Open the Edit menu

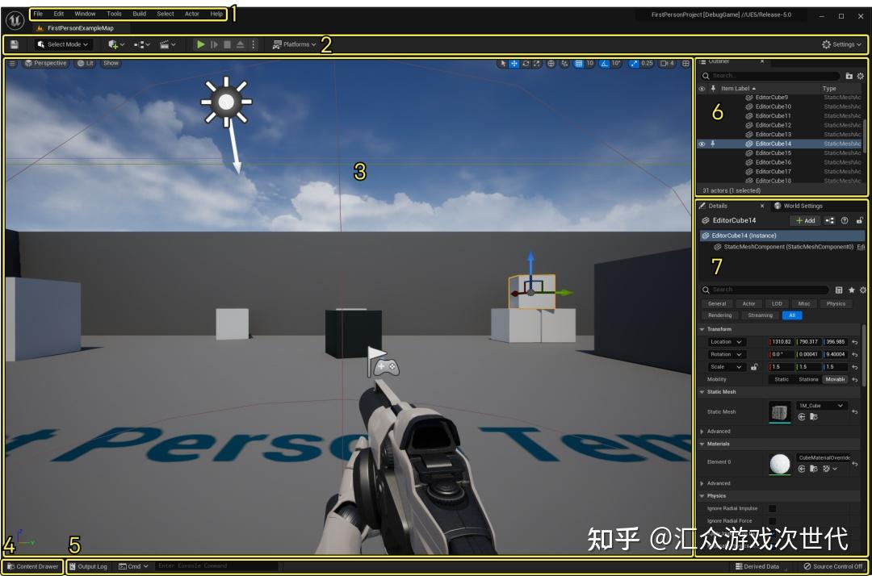pos(57,13)
